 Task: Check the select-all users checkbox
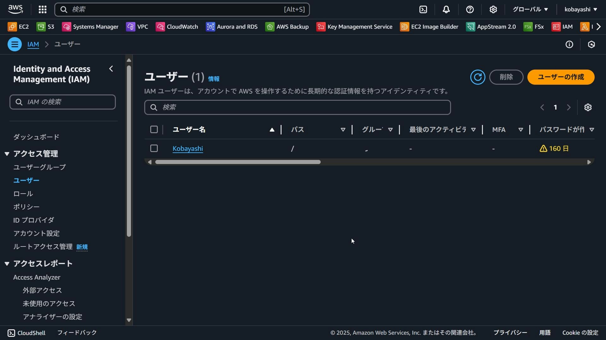click(154, 129)
